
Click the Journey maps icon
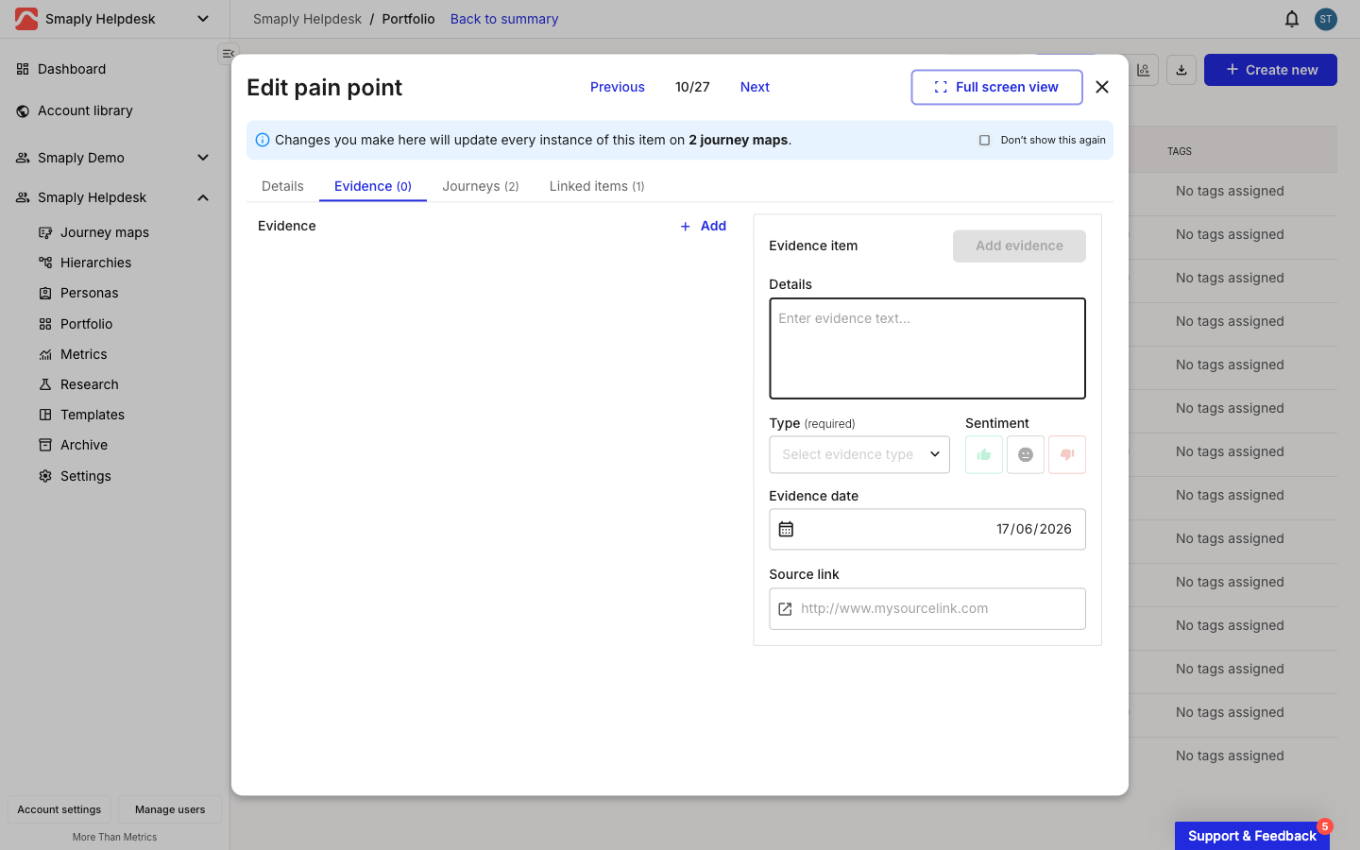pyautogui.click(x=45, y=232)
